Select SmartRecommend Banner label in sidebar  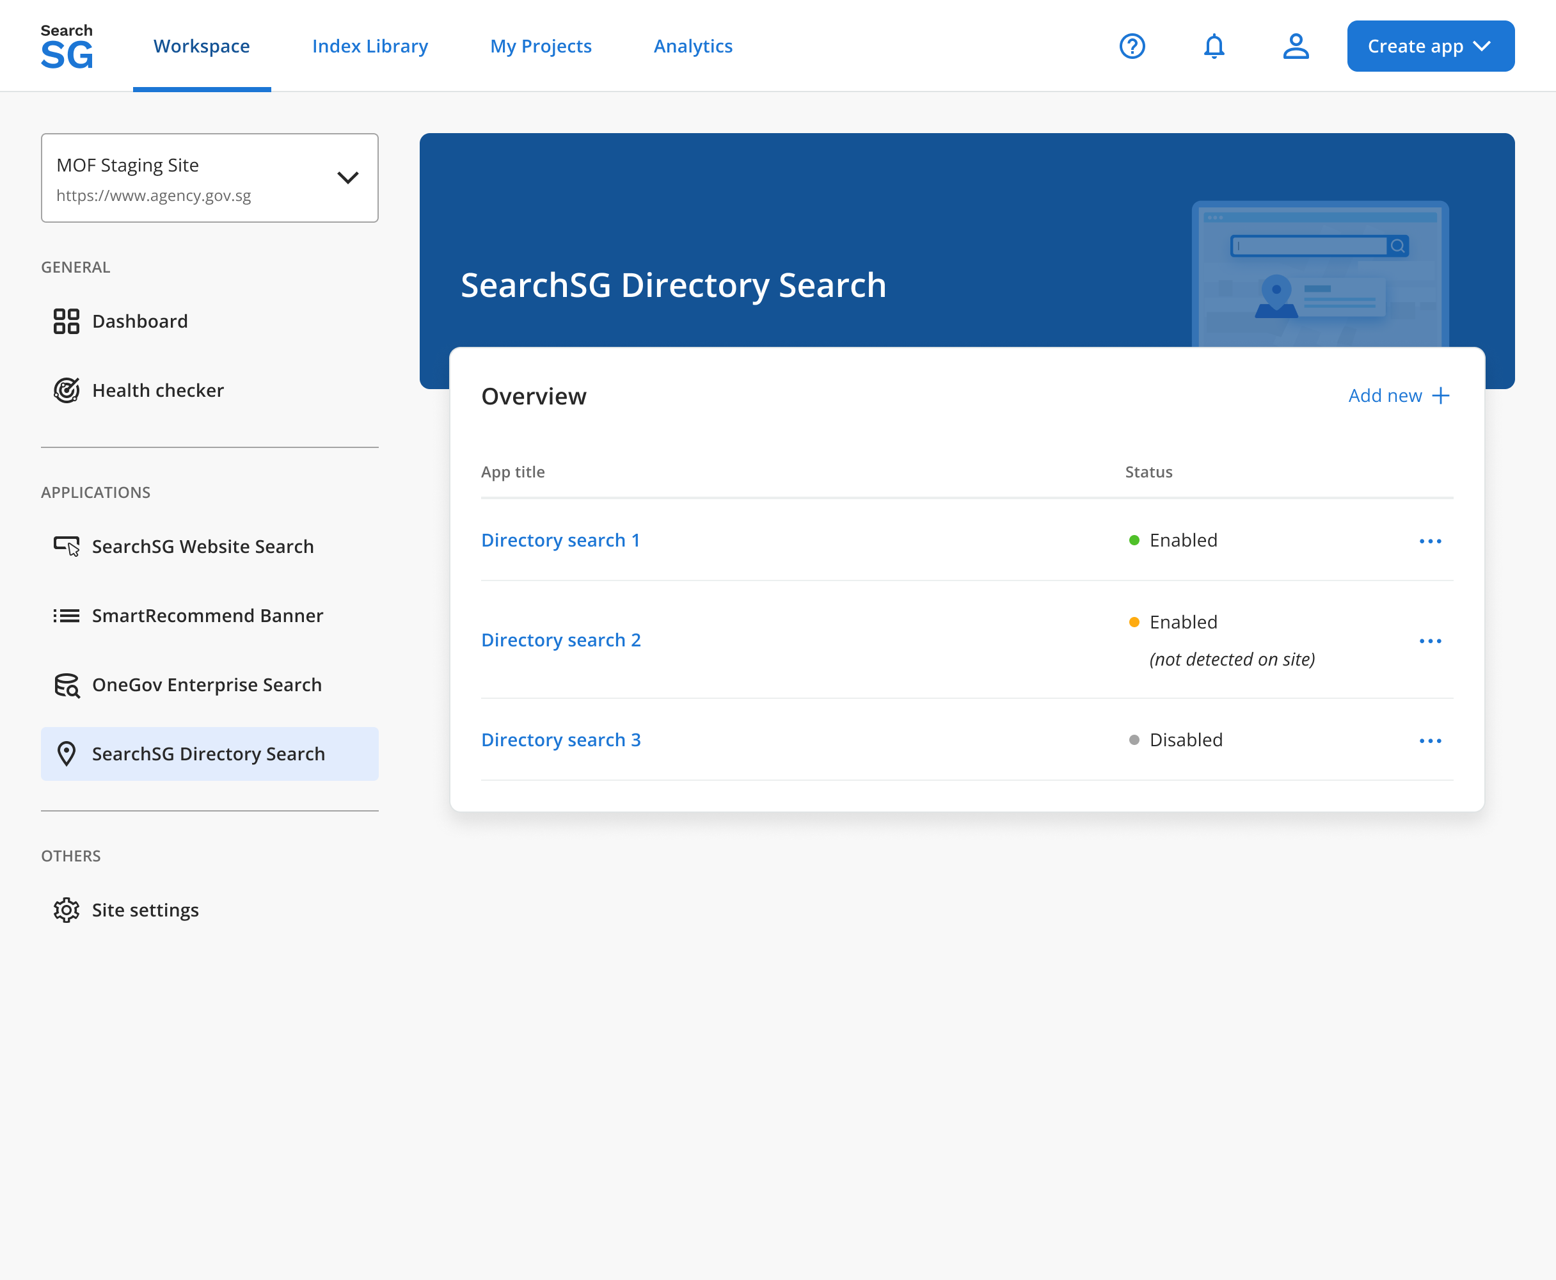coord(208,616)
